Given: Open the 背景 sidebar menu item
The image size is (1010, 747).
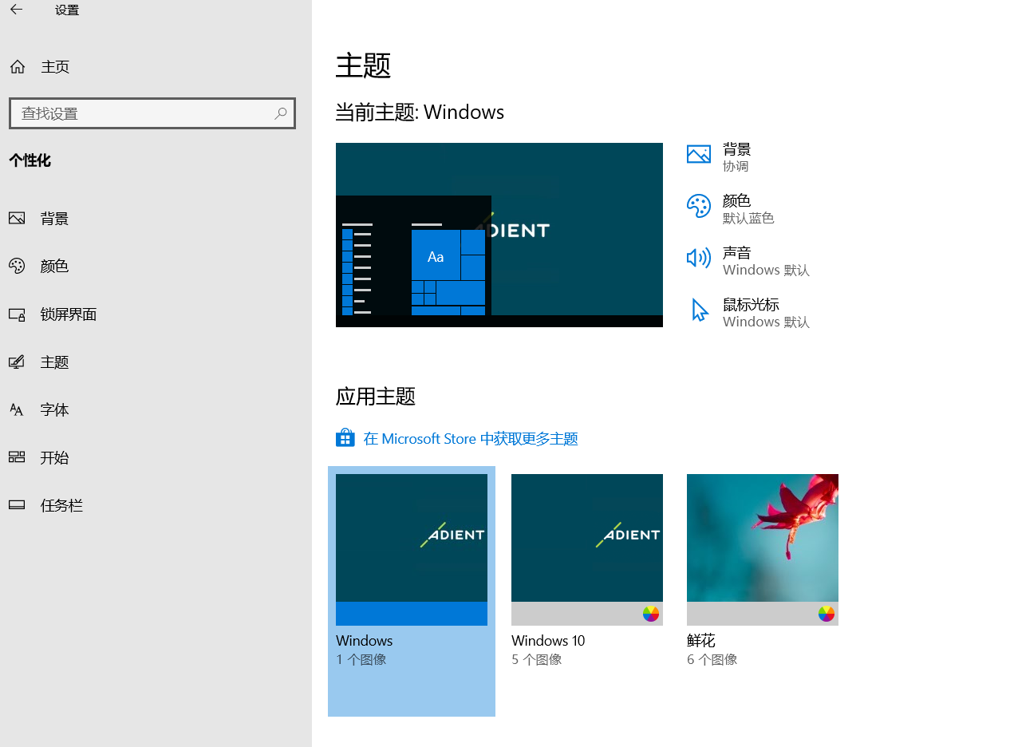Looking at the screenshot, I should point(156,218).
